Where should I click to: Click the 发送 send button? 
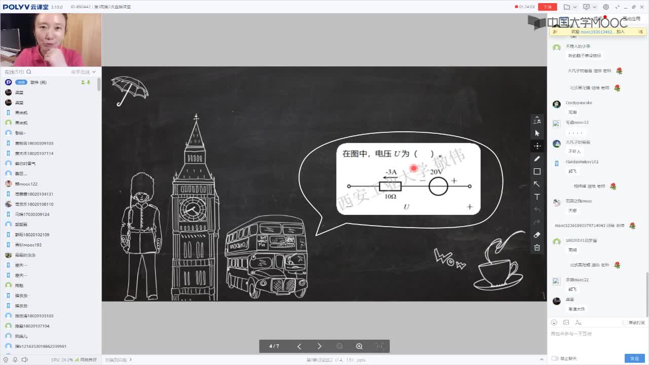pos(635,358)
